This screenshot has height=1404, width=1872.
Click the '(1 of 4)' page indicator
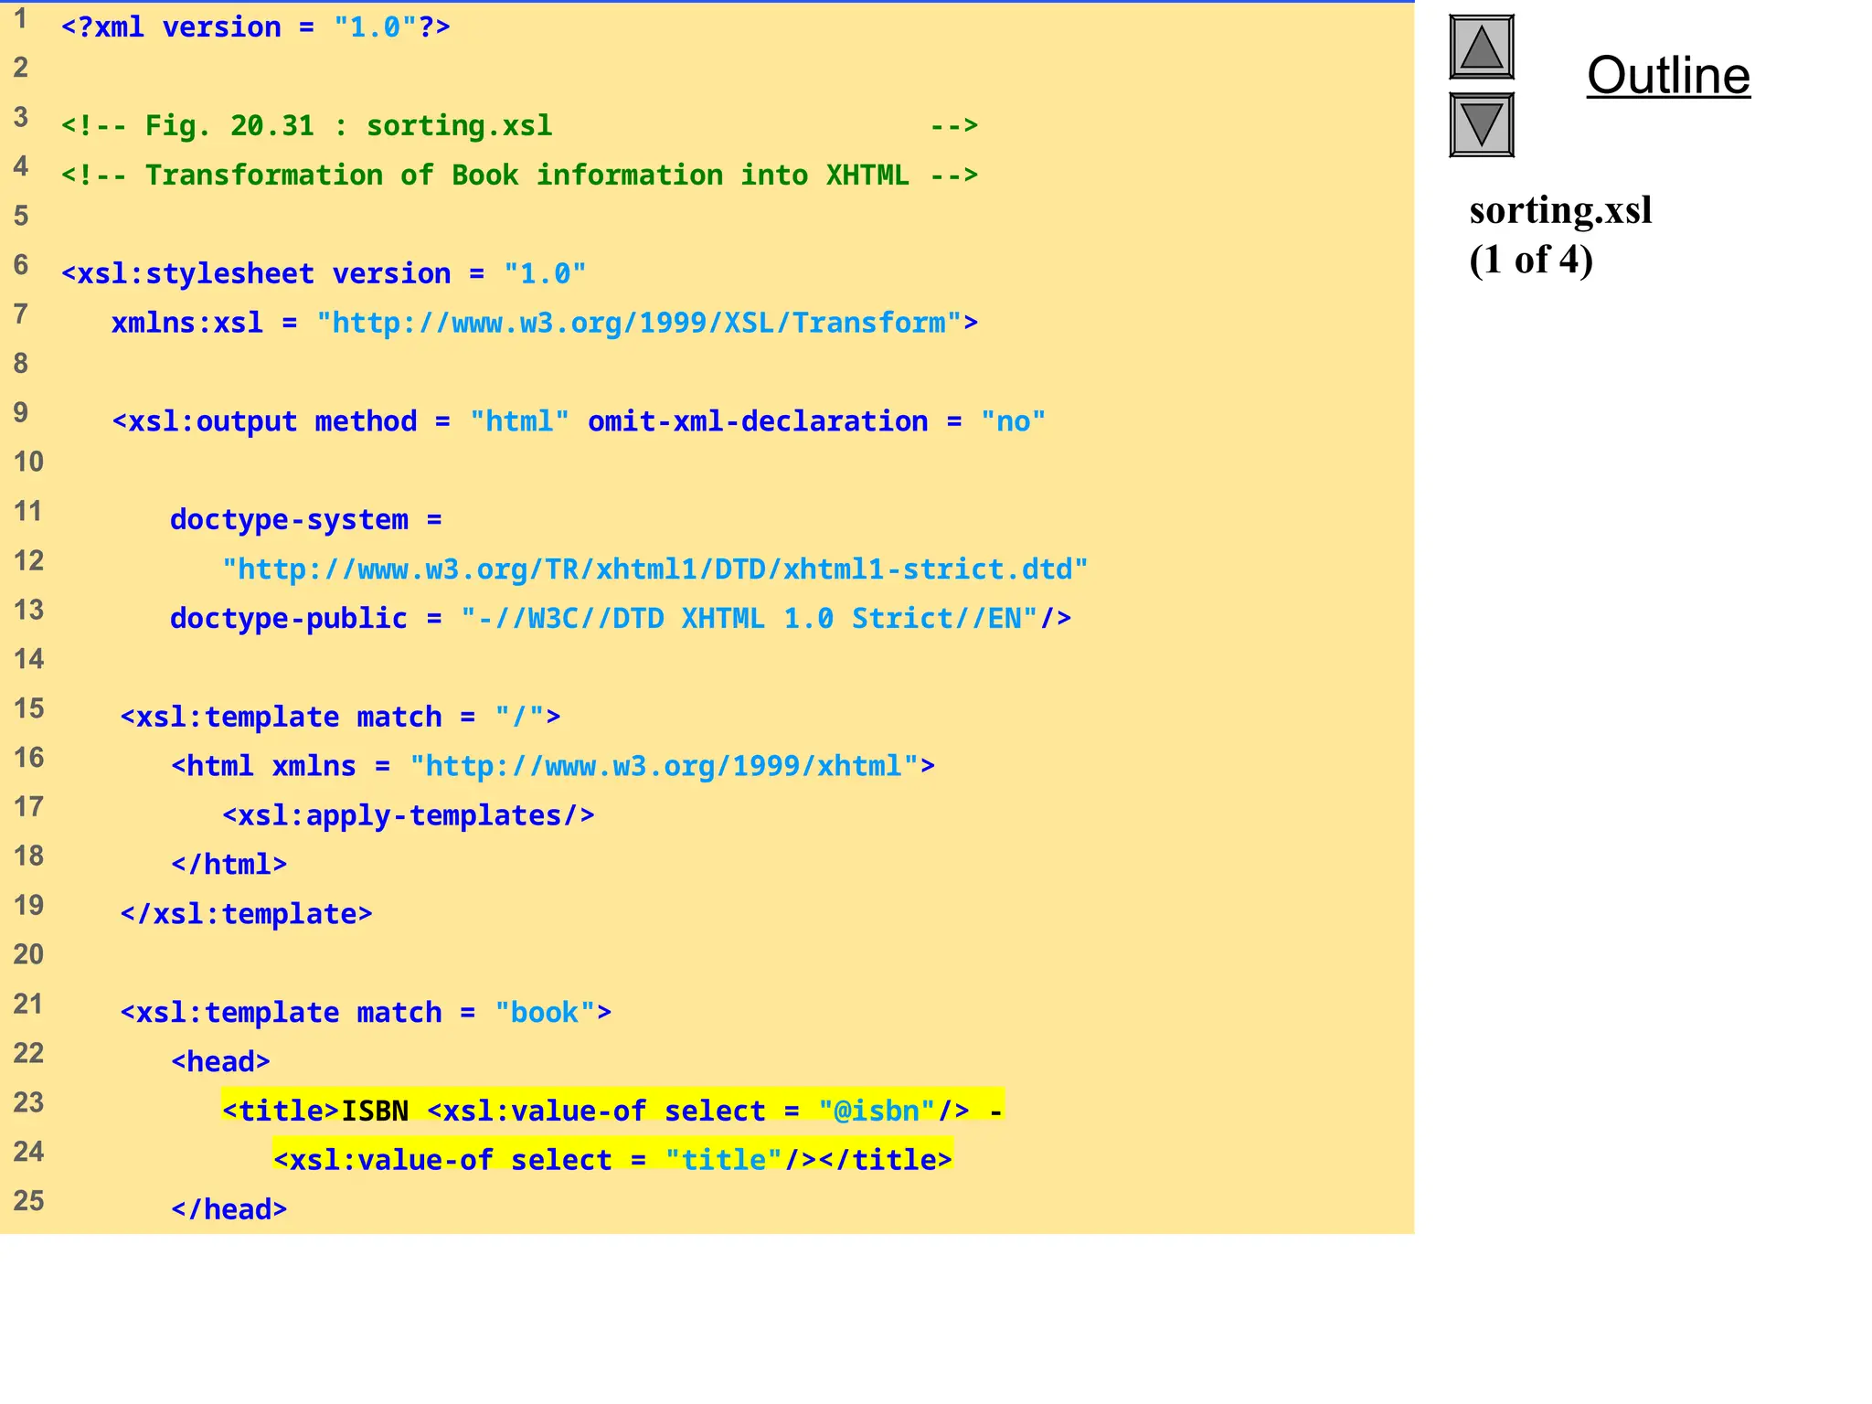(1531, 260)
